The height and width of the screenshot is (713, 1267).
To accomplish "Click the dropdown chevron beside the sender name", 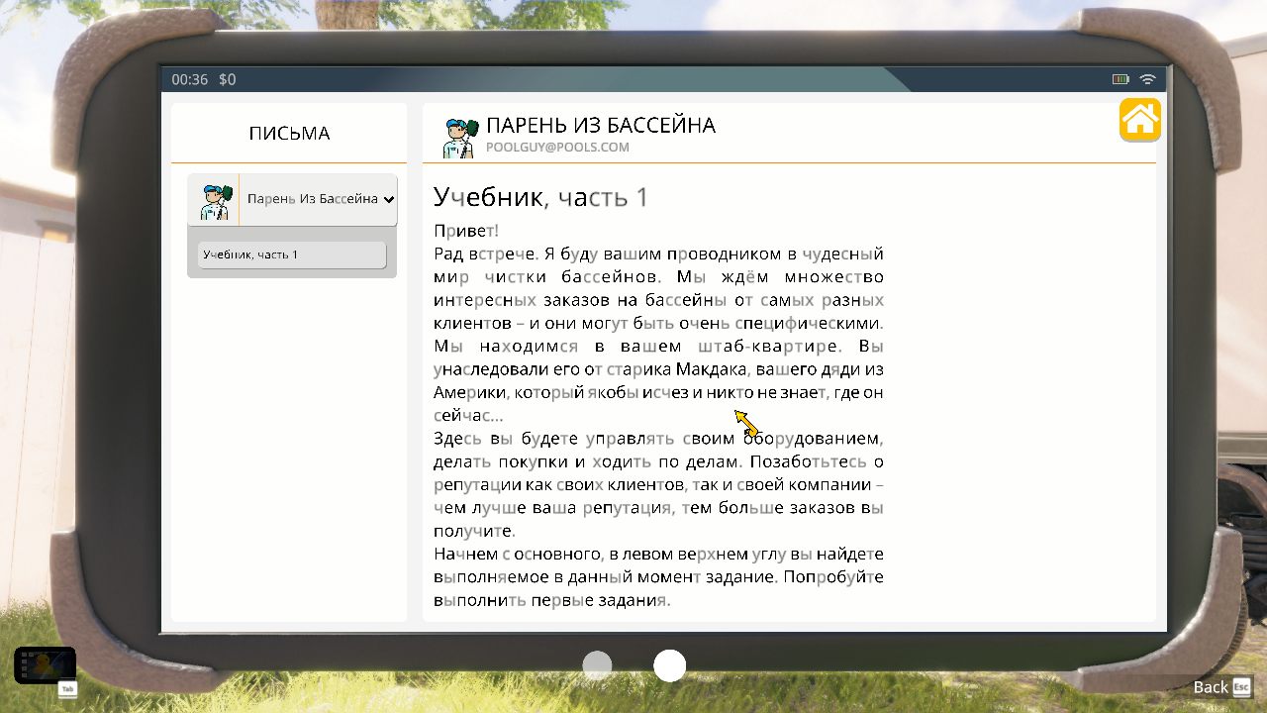I will click(388, 199).
